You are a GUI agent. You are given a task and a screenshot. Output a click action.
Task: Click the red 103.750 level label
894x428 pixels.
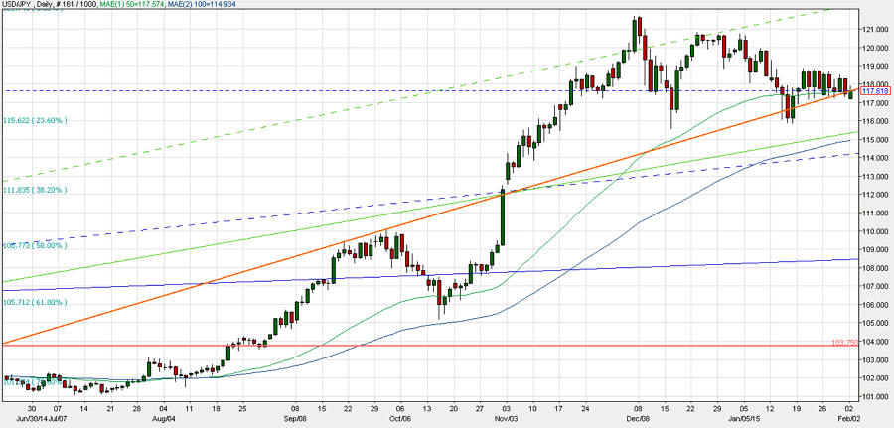(x=845, y=342)
